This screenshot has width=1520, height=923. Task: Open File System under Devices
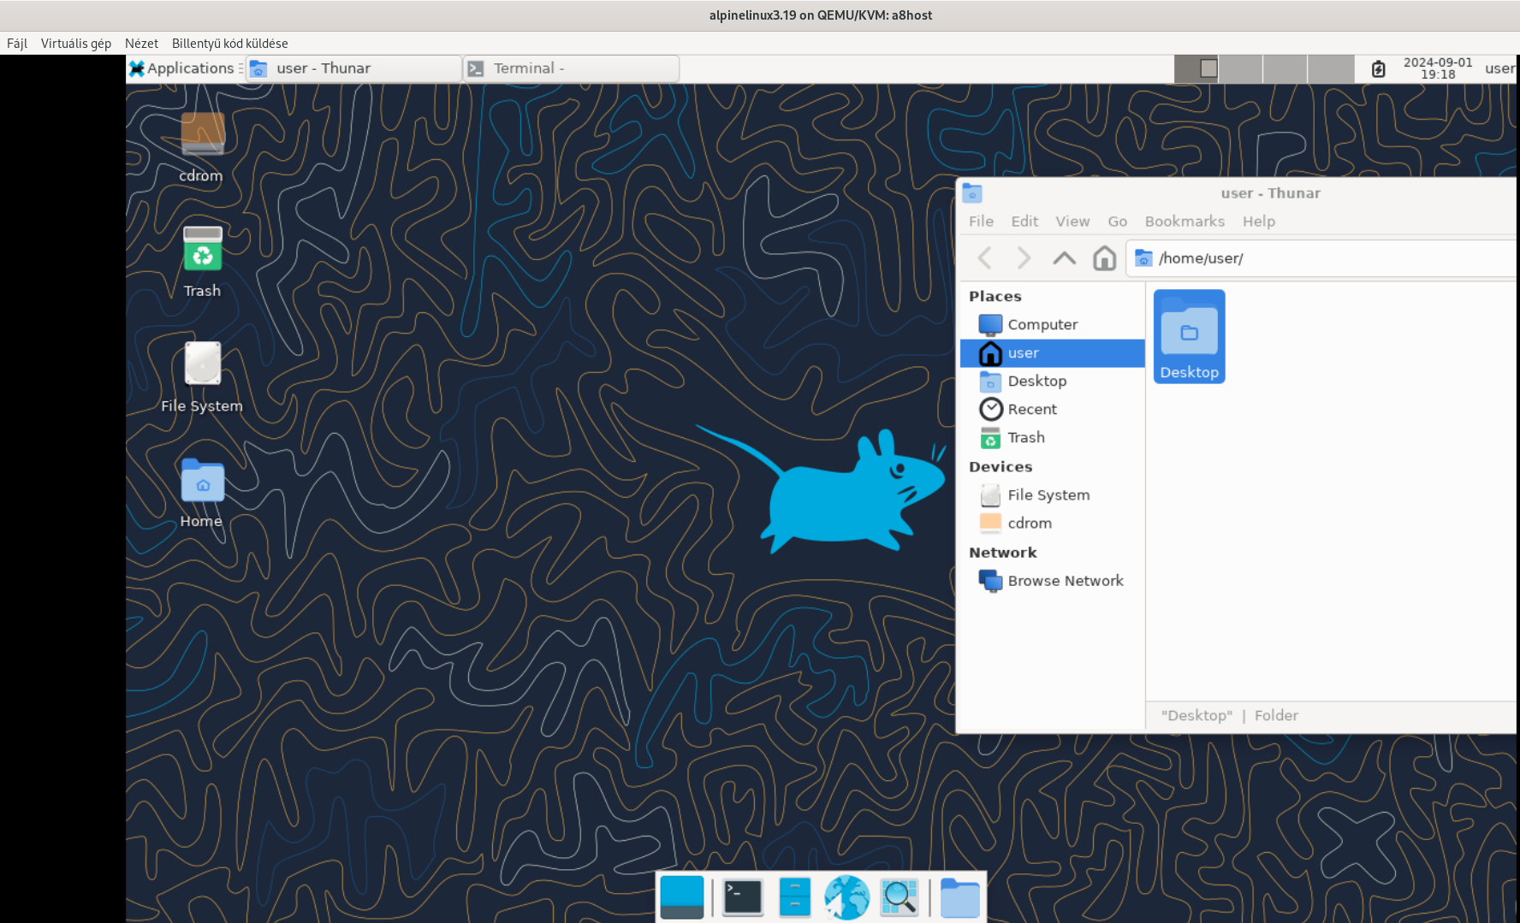click(x=1052, y=494)
